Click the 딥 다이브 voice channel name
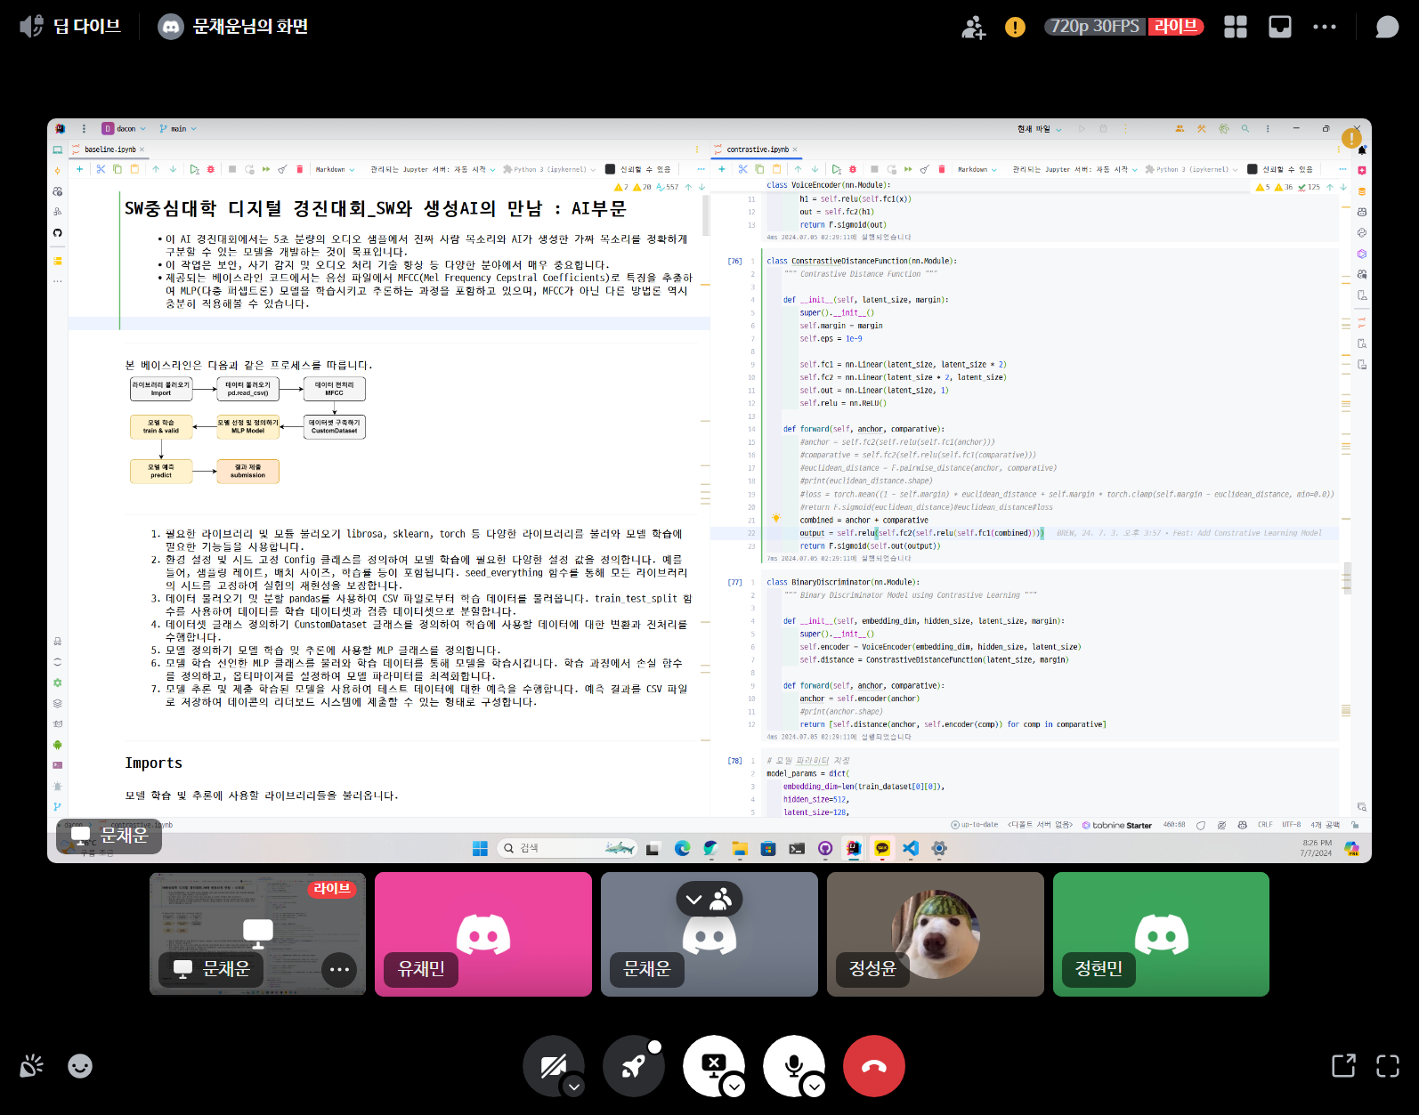Image resolution: width=1419 pixels, height=1115 pixels. [x=86, y=26]
